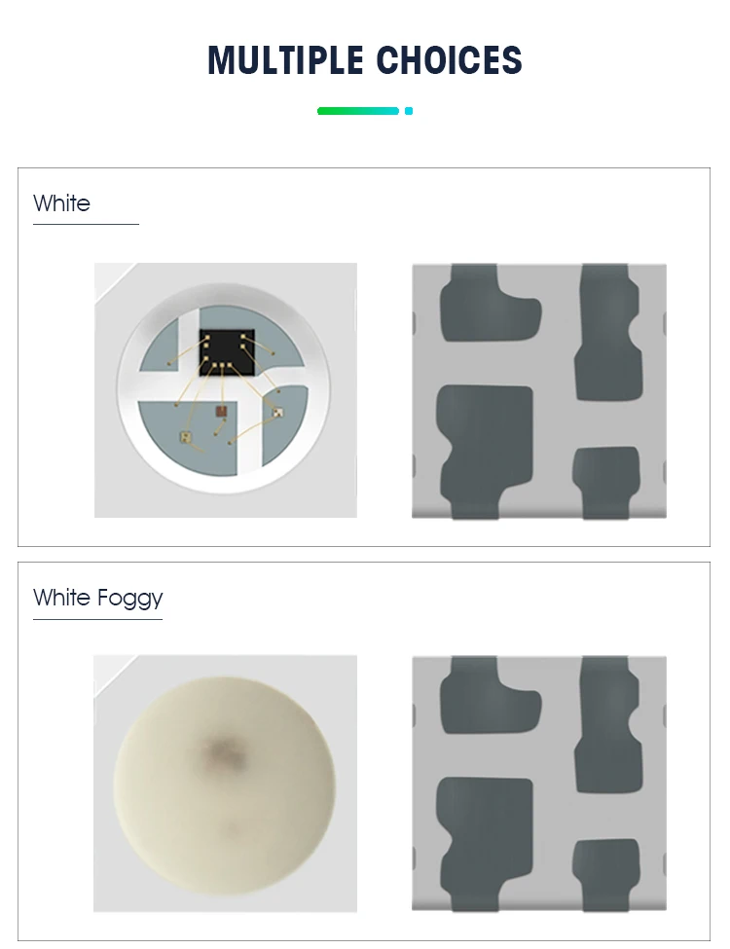Click the green-gold LED die at lower left
The width and height of the screenshot is (730, 949).
[186, 436]
